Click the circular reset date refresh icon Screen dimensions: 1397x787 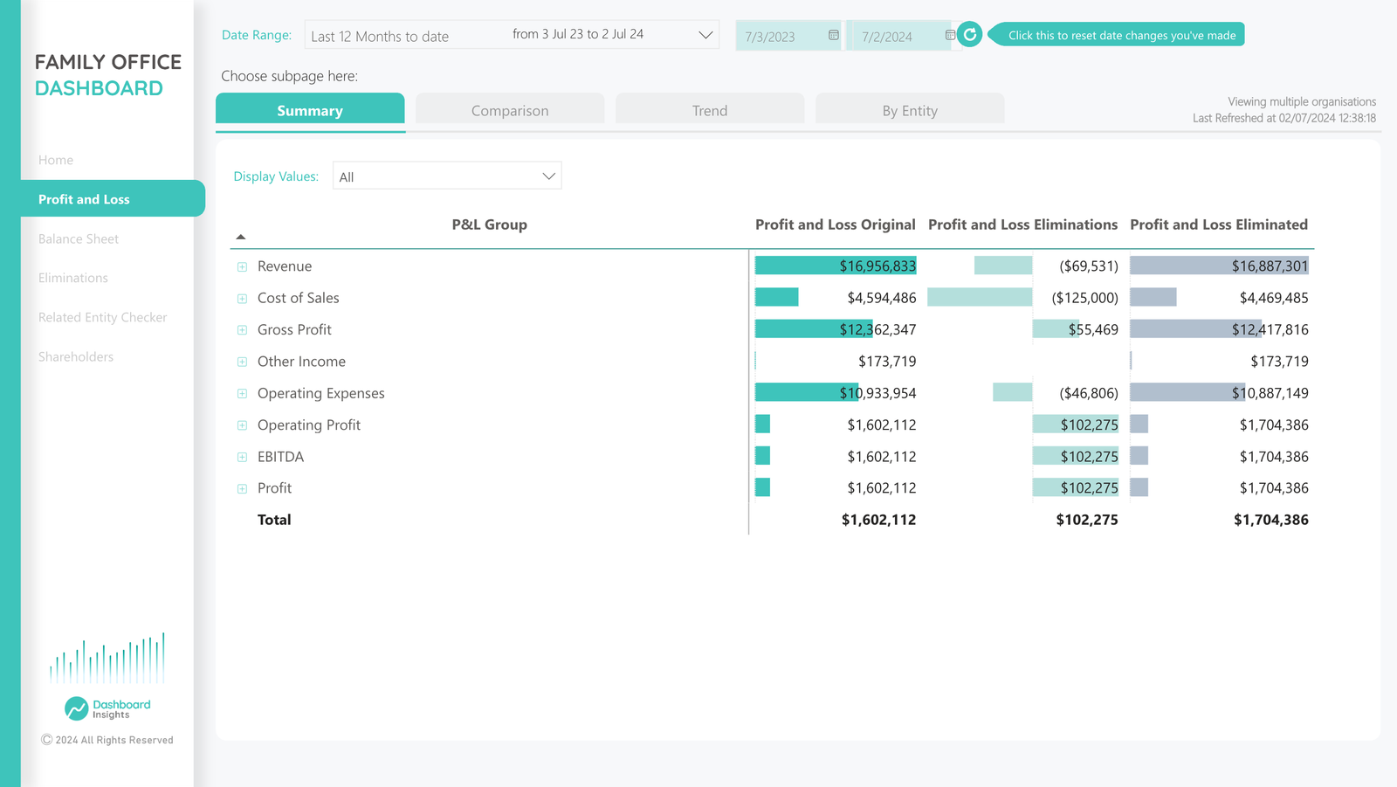tap(969, 35)
